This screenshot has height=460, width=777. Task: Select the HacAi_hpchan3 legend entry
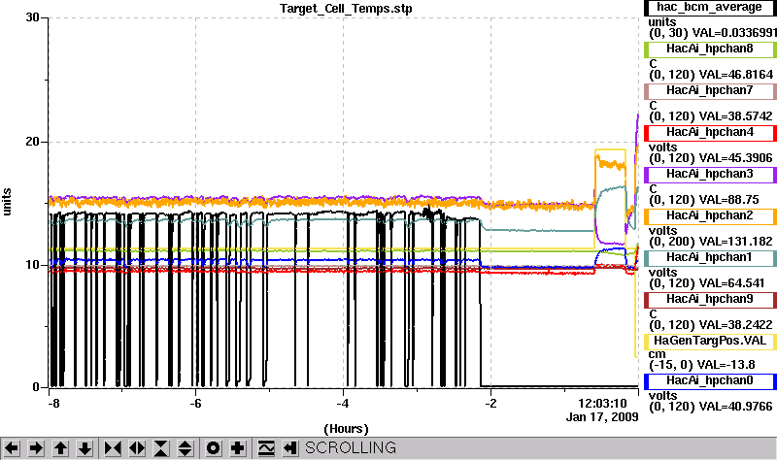710,175
